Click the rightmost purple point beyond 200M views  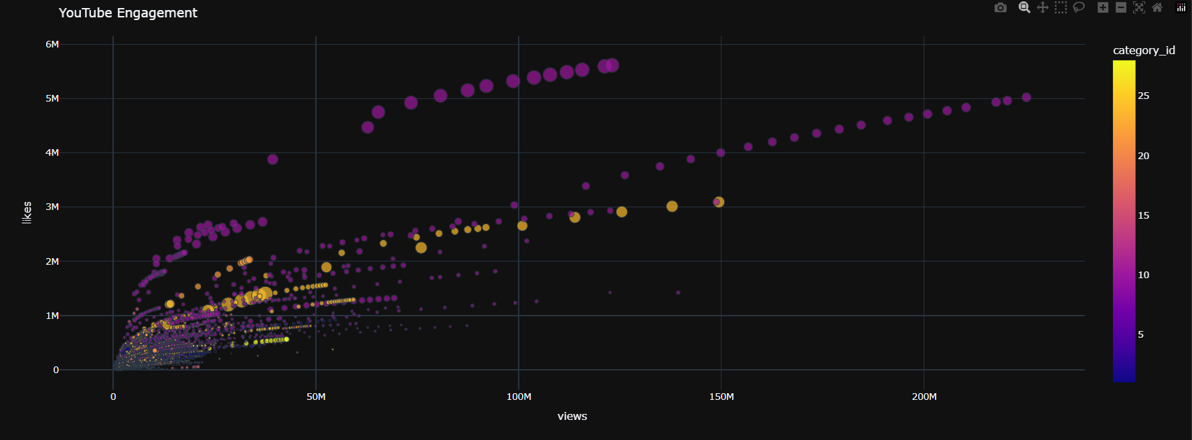coord(1027,97)
